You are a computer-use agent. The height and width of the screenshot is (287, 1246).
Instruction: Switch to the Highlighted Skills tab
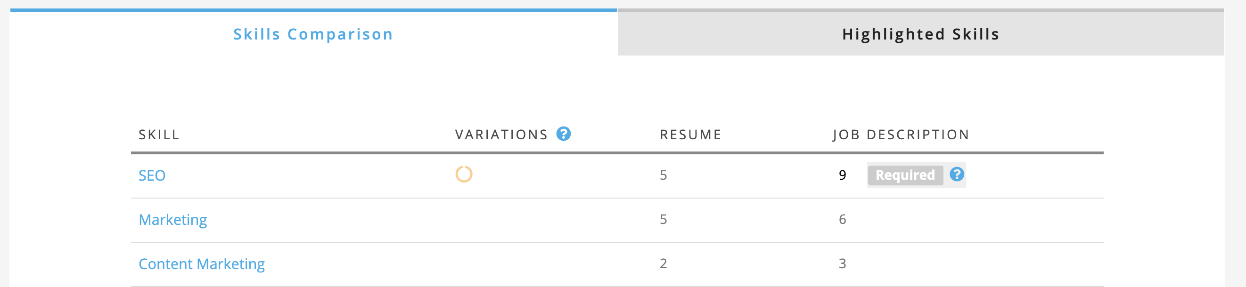click(x=920, y=34)
